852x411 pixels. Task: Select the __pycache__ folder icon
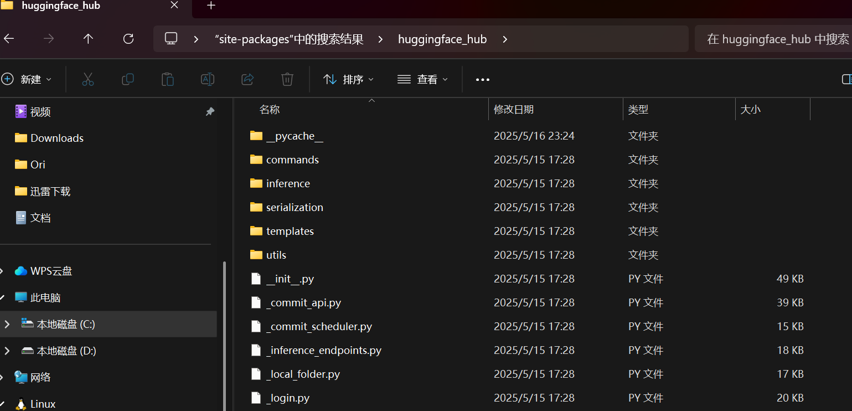[256, 136]
